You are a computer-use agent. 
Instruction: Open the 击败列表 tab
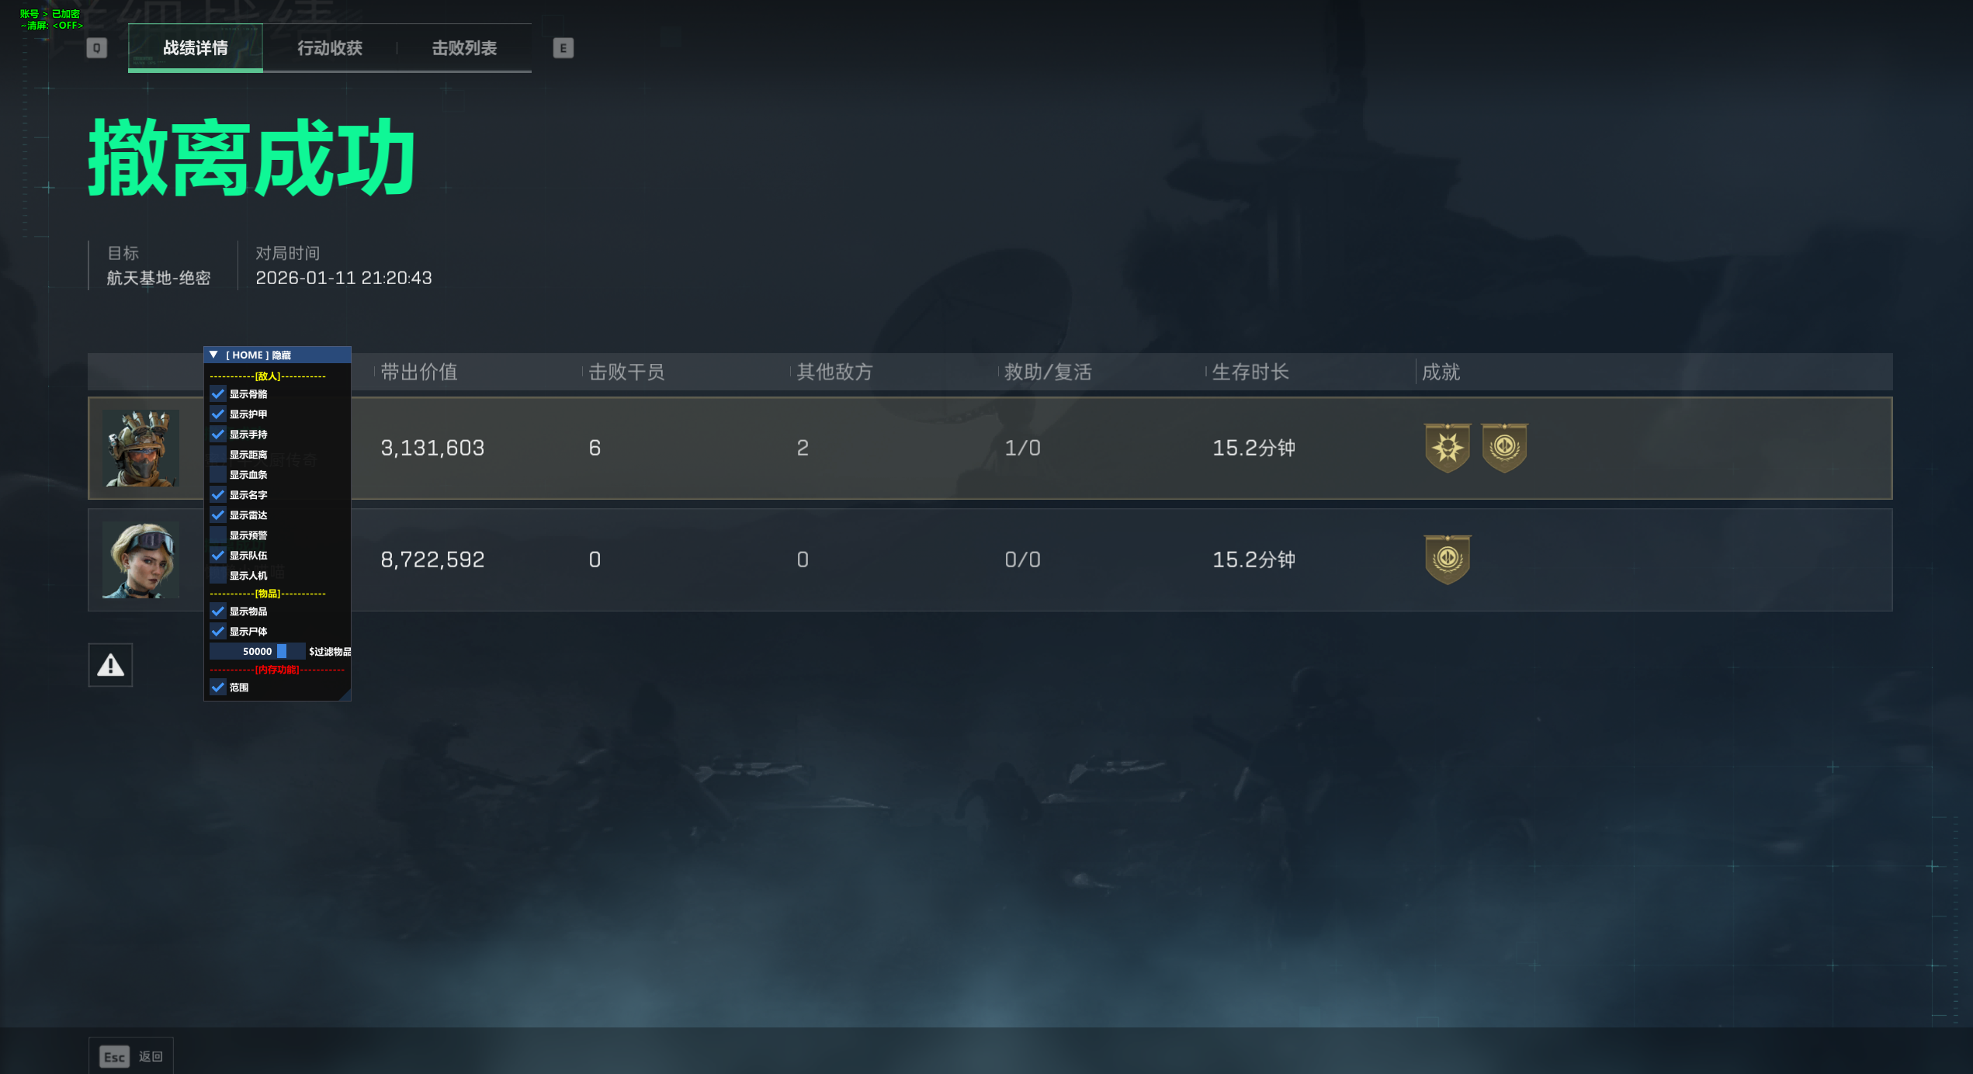(x=464, y=48)
